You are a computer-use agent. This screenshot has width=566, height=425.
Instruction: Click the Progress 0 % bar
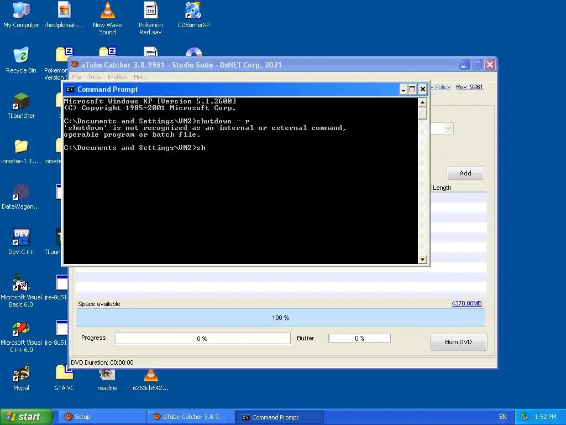(x=202, y=338)
